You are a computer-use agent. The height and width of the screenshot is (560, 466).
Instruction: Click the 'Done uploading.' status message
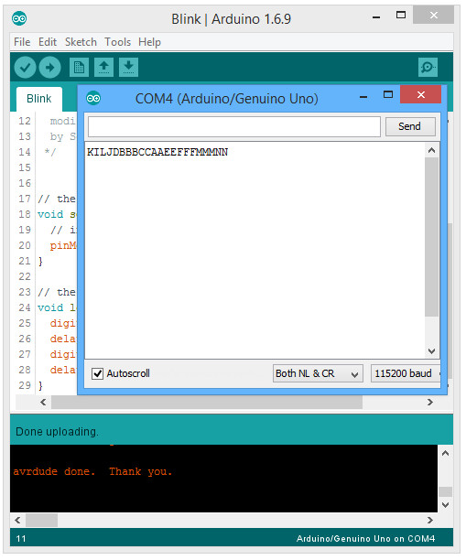click(57, 432)
